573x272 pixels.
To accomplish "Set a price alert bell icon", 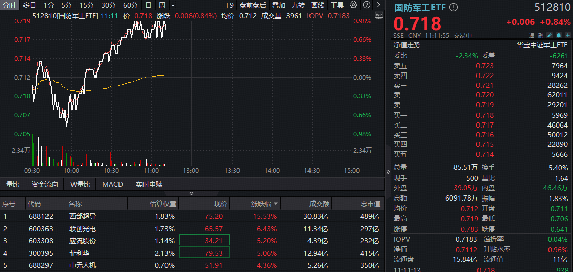I will click(x=558, y=35).
